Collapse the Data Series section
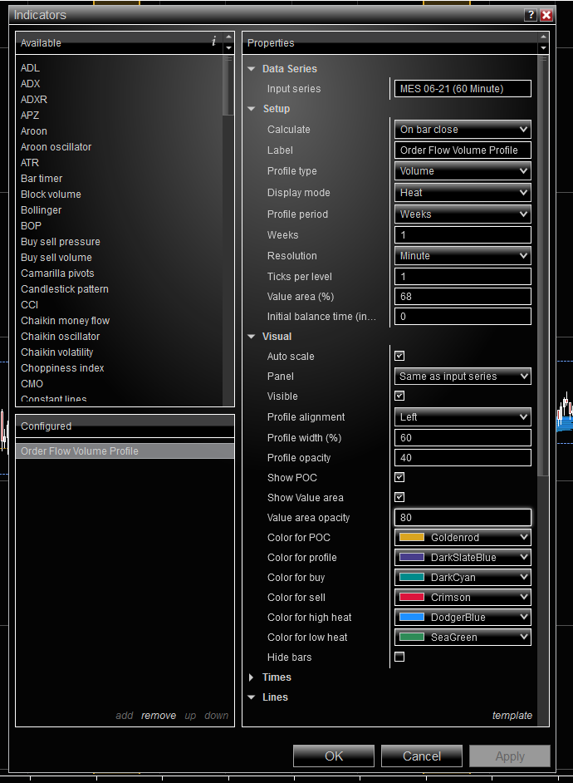The image size is (573, 783). [x=252, y=69]
